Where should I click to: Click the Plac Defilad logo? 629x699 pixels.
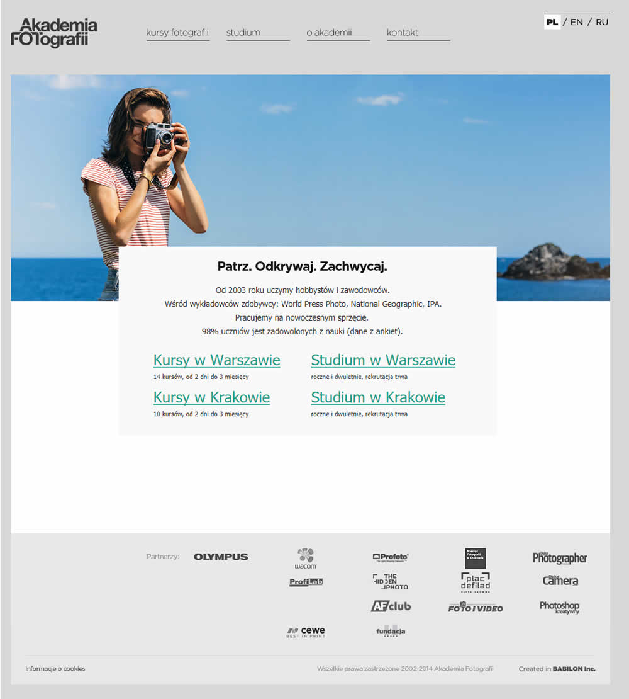tap(475, 582)
